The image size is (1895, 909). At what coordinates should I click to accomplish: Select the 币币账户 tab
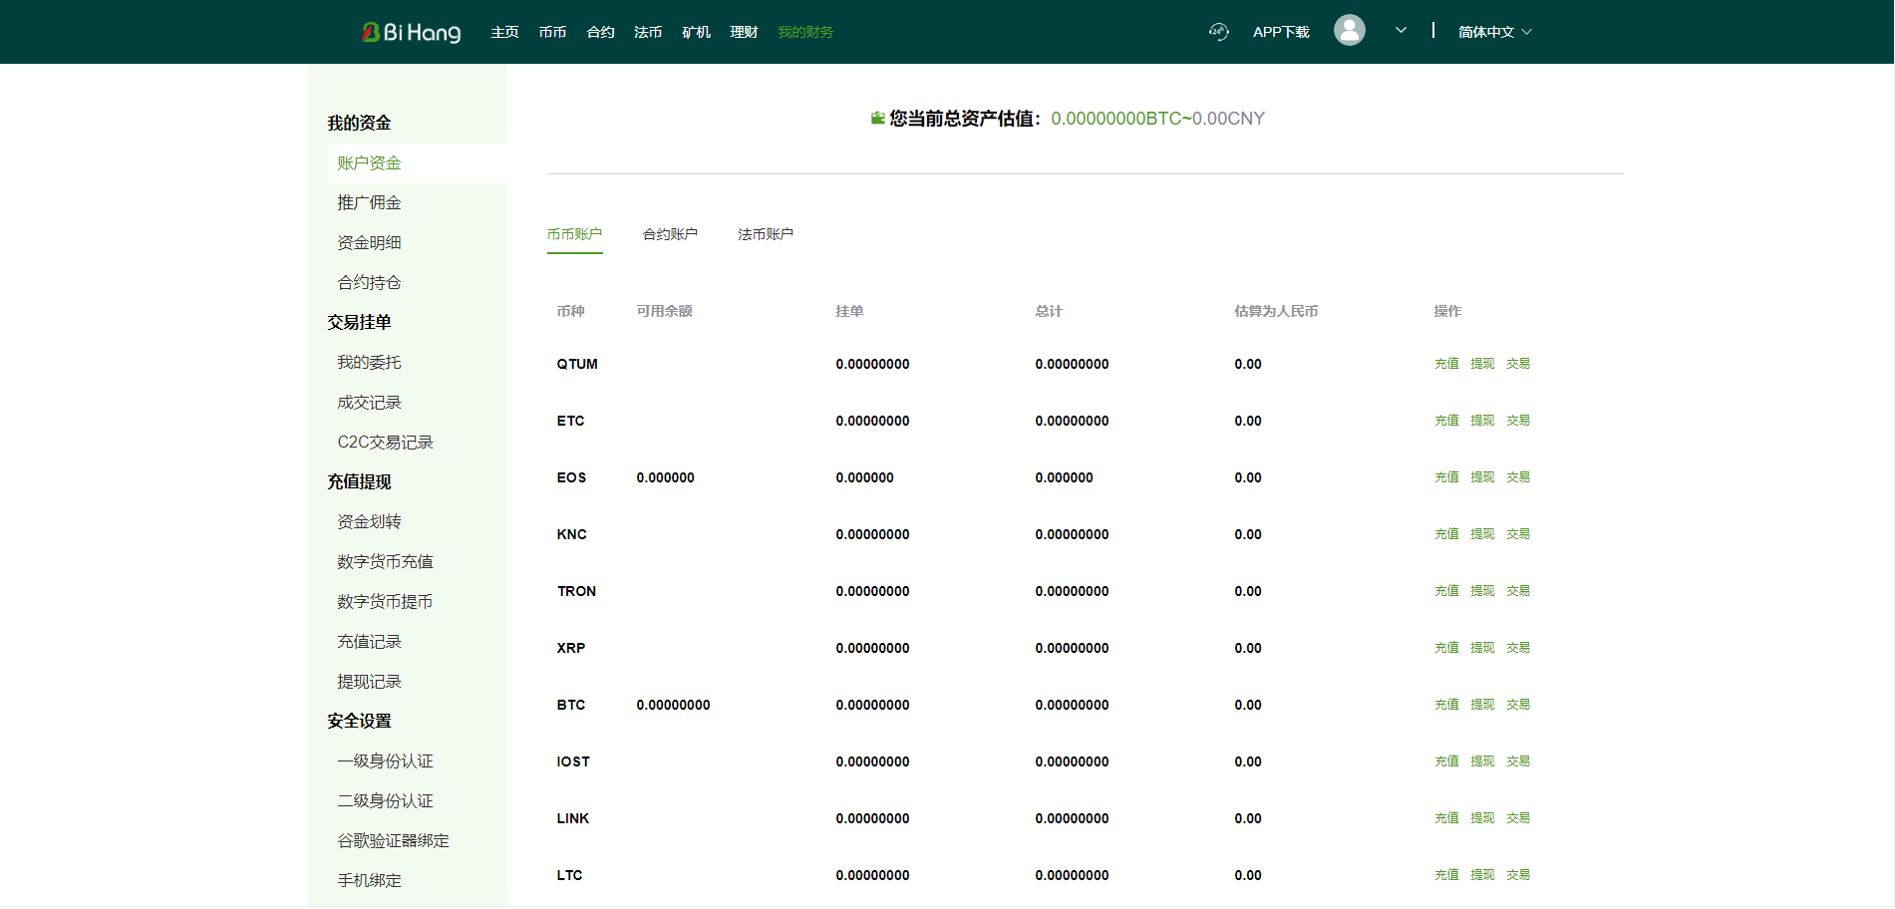pos(574,234)
